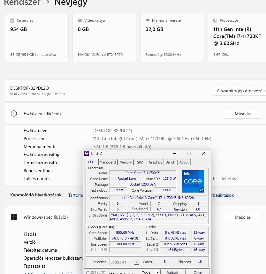
Task: Click the L1 Data value '8 x 48 KBytes'
Action: click(x=175, y=232)
